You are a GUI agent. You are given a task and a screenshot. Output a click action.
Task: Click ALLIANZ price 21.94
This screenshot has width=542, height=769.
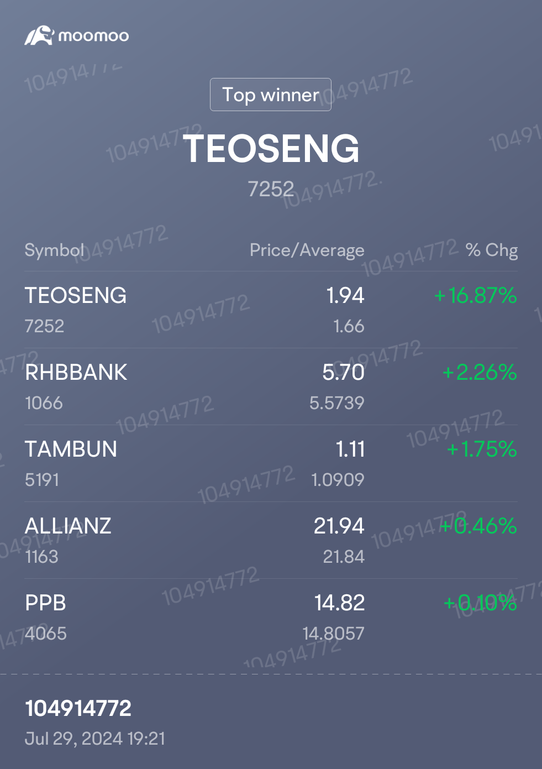click(x=339, y=526)
